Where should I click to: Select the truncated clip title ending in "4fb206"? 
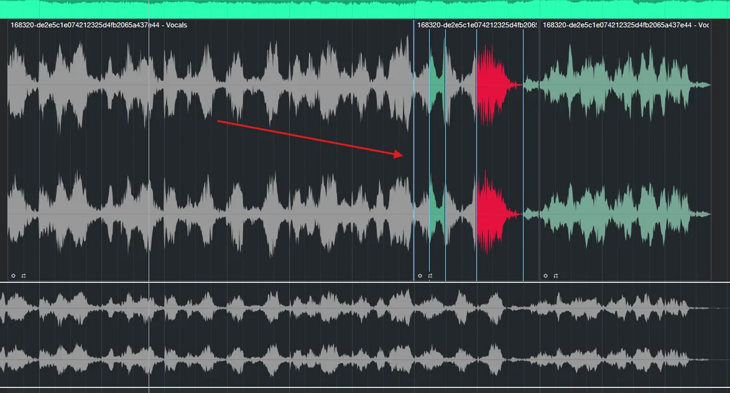tap(477, 25)
